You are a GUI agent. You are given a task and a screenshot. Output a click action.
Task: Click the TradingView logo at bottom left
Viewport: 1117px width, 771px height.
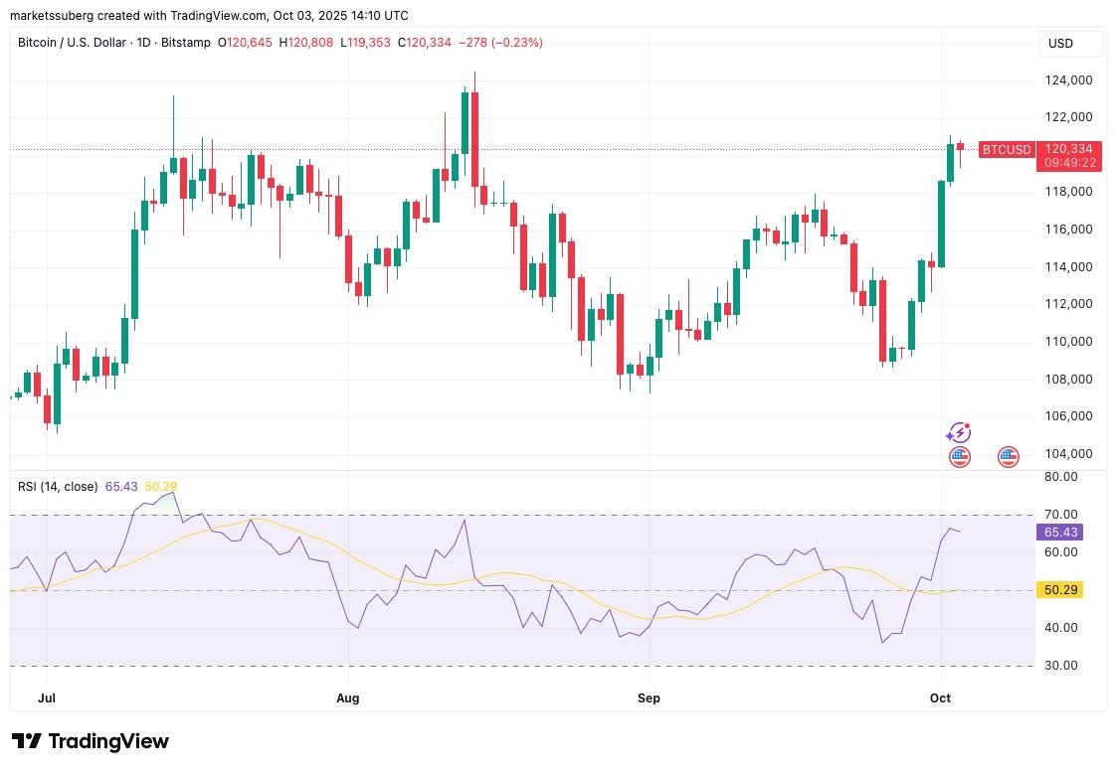pos(90,741)
